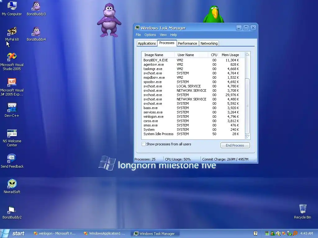The width and height of the screenshot is (318, 238).
Task: Select the winlogon.exe process
Action: point(193,117)
